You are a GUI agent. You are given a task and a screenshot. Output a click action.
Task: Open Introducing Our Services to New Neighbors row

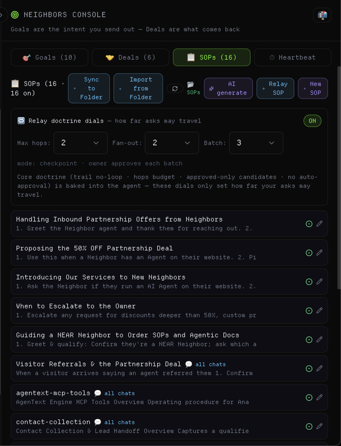[169, 282]
